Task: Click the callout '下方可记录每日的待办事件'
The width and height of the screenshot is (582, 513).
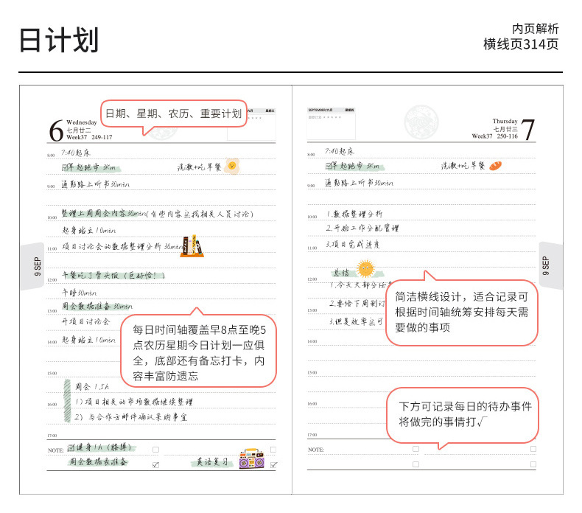Action: click(x=463, y=414)
